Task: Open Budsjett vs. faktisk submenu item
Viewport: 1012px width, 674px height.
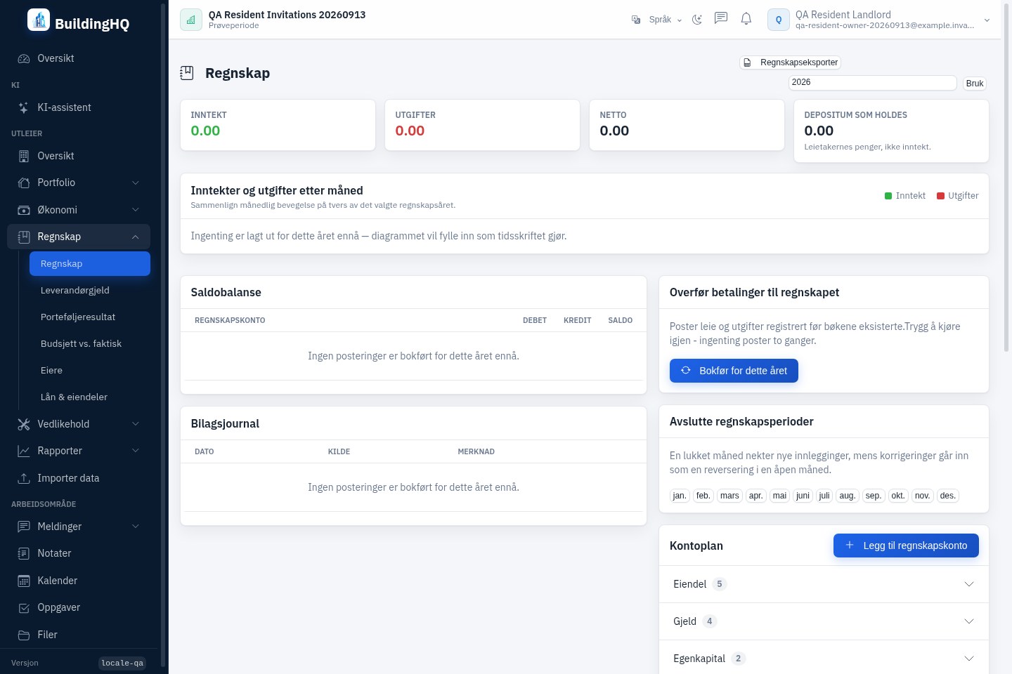Action: point(90,343)
